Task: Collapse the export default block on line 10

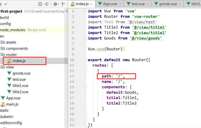Action: click(x=86, y=60)
